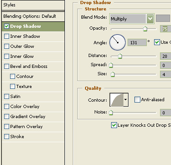171x165 pixels.
Task: Click the Spread slider handle
Action: click(x=111, y=65)
